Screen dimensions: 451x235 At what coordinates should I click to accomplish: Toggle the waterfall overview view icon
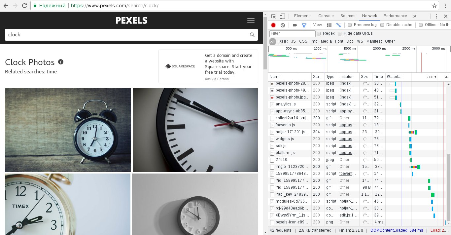pyautogui.click(x=338, y=25)
